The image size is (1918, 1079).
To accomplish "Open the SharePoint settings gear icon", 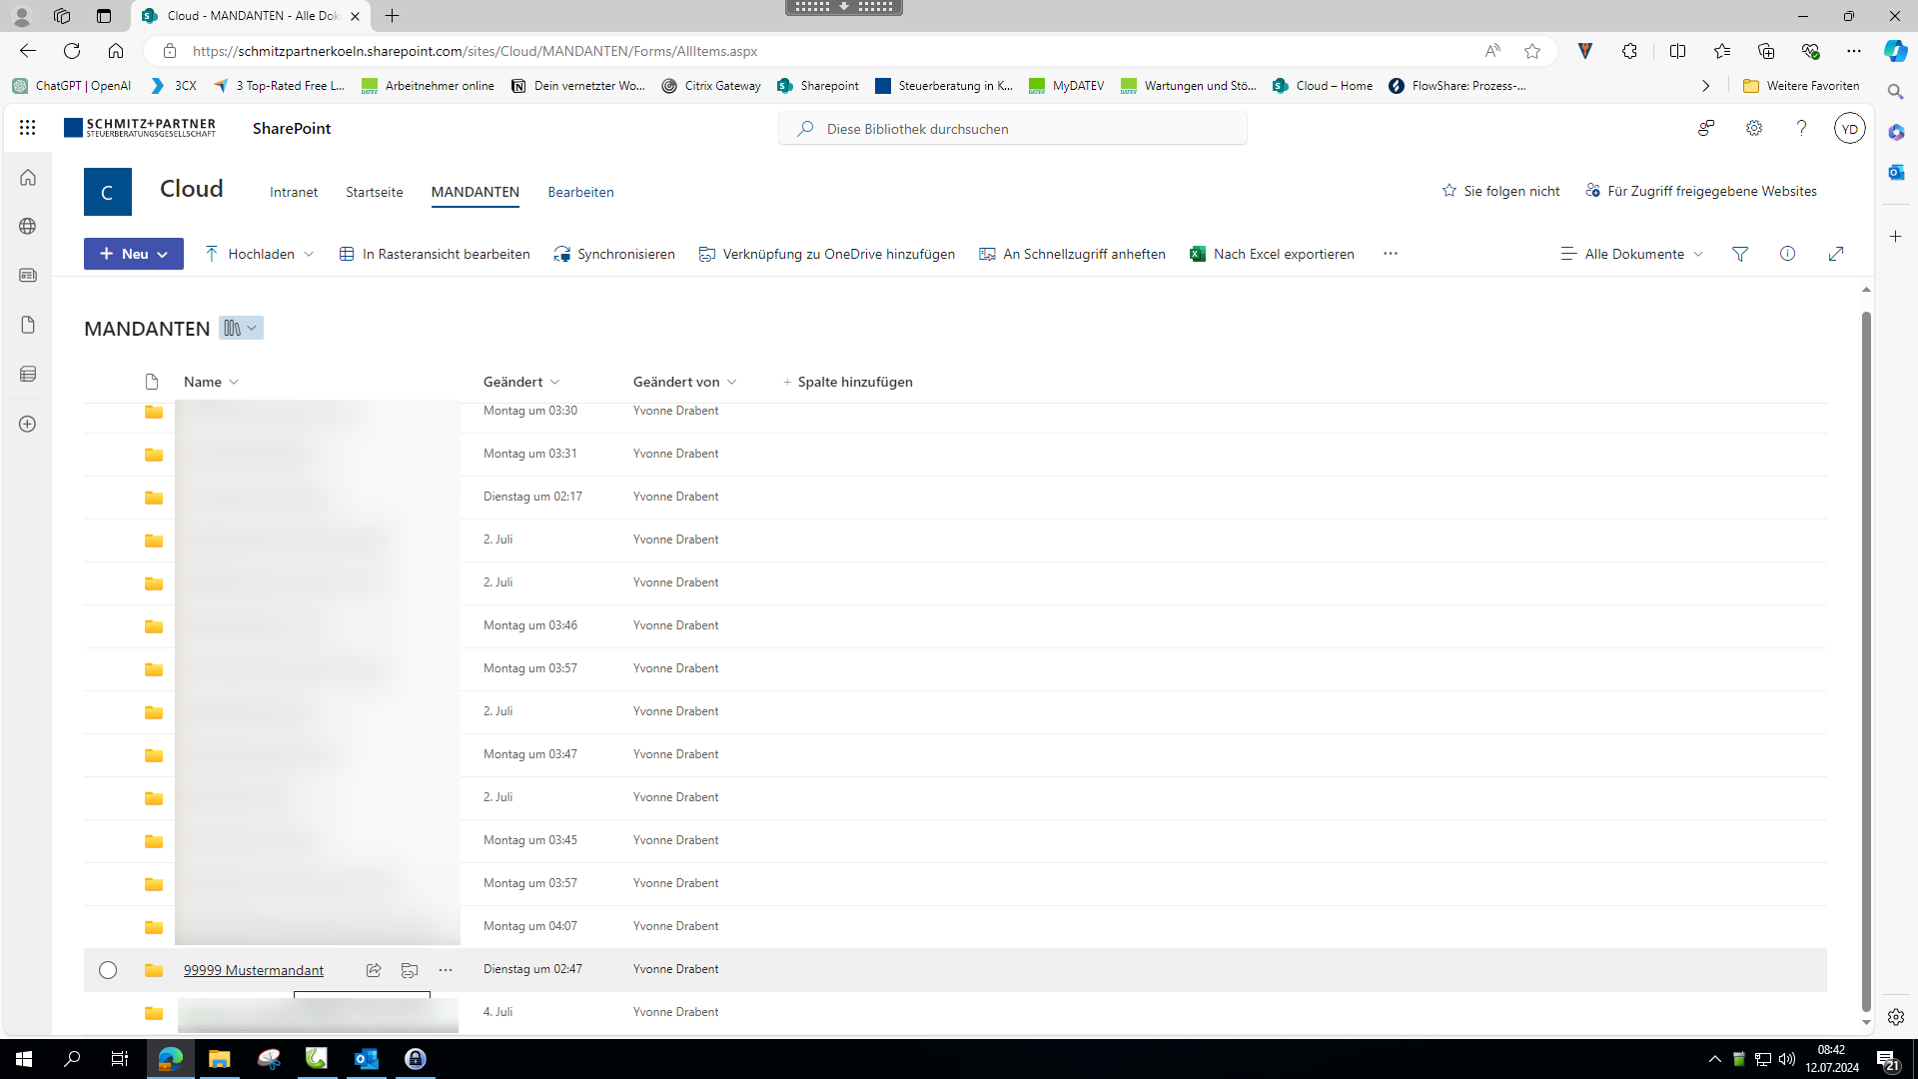I will (x=1753, y=128).
